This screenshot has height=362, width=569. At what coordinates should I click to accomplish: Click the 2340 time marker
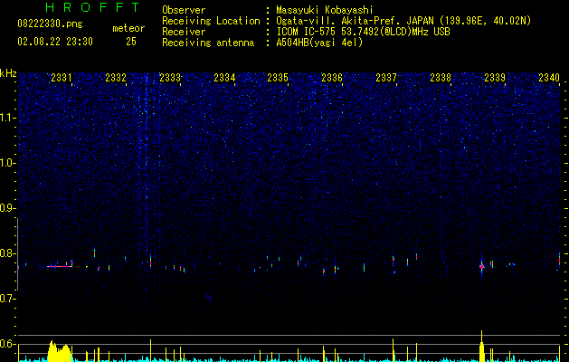click(549, 77)
